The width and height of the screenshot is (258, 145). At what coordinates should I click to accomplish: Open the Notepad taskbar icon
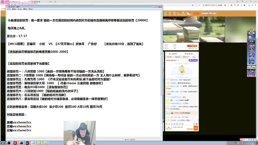(x=34, y=143)
